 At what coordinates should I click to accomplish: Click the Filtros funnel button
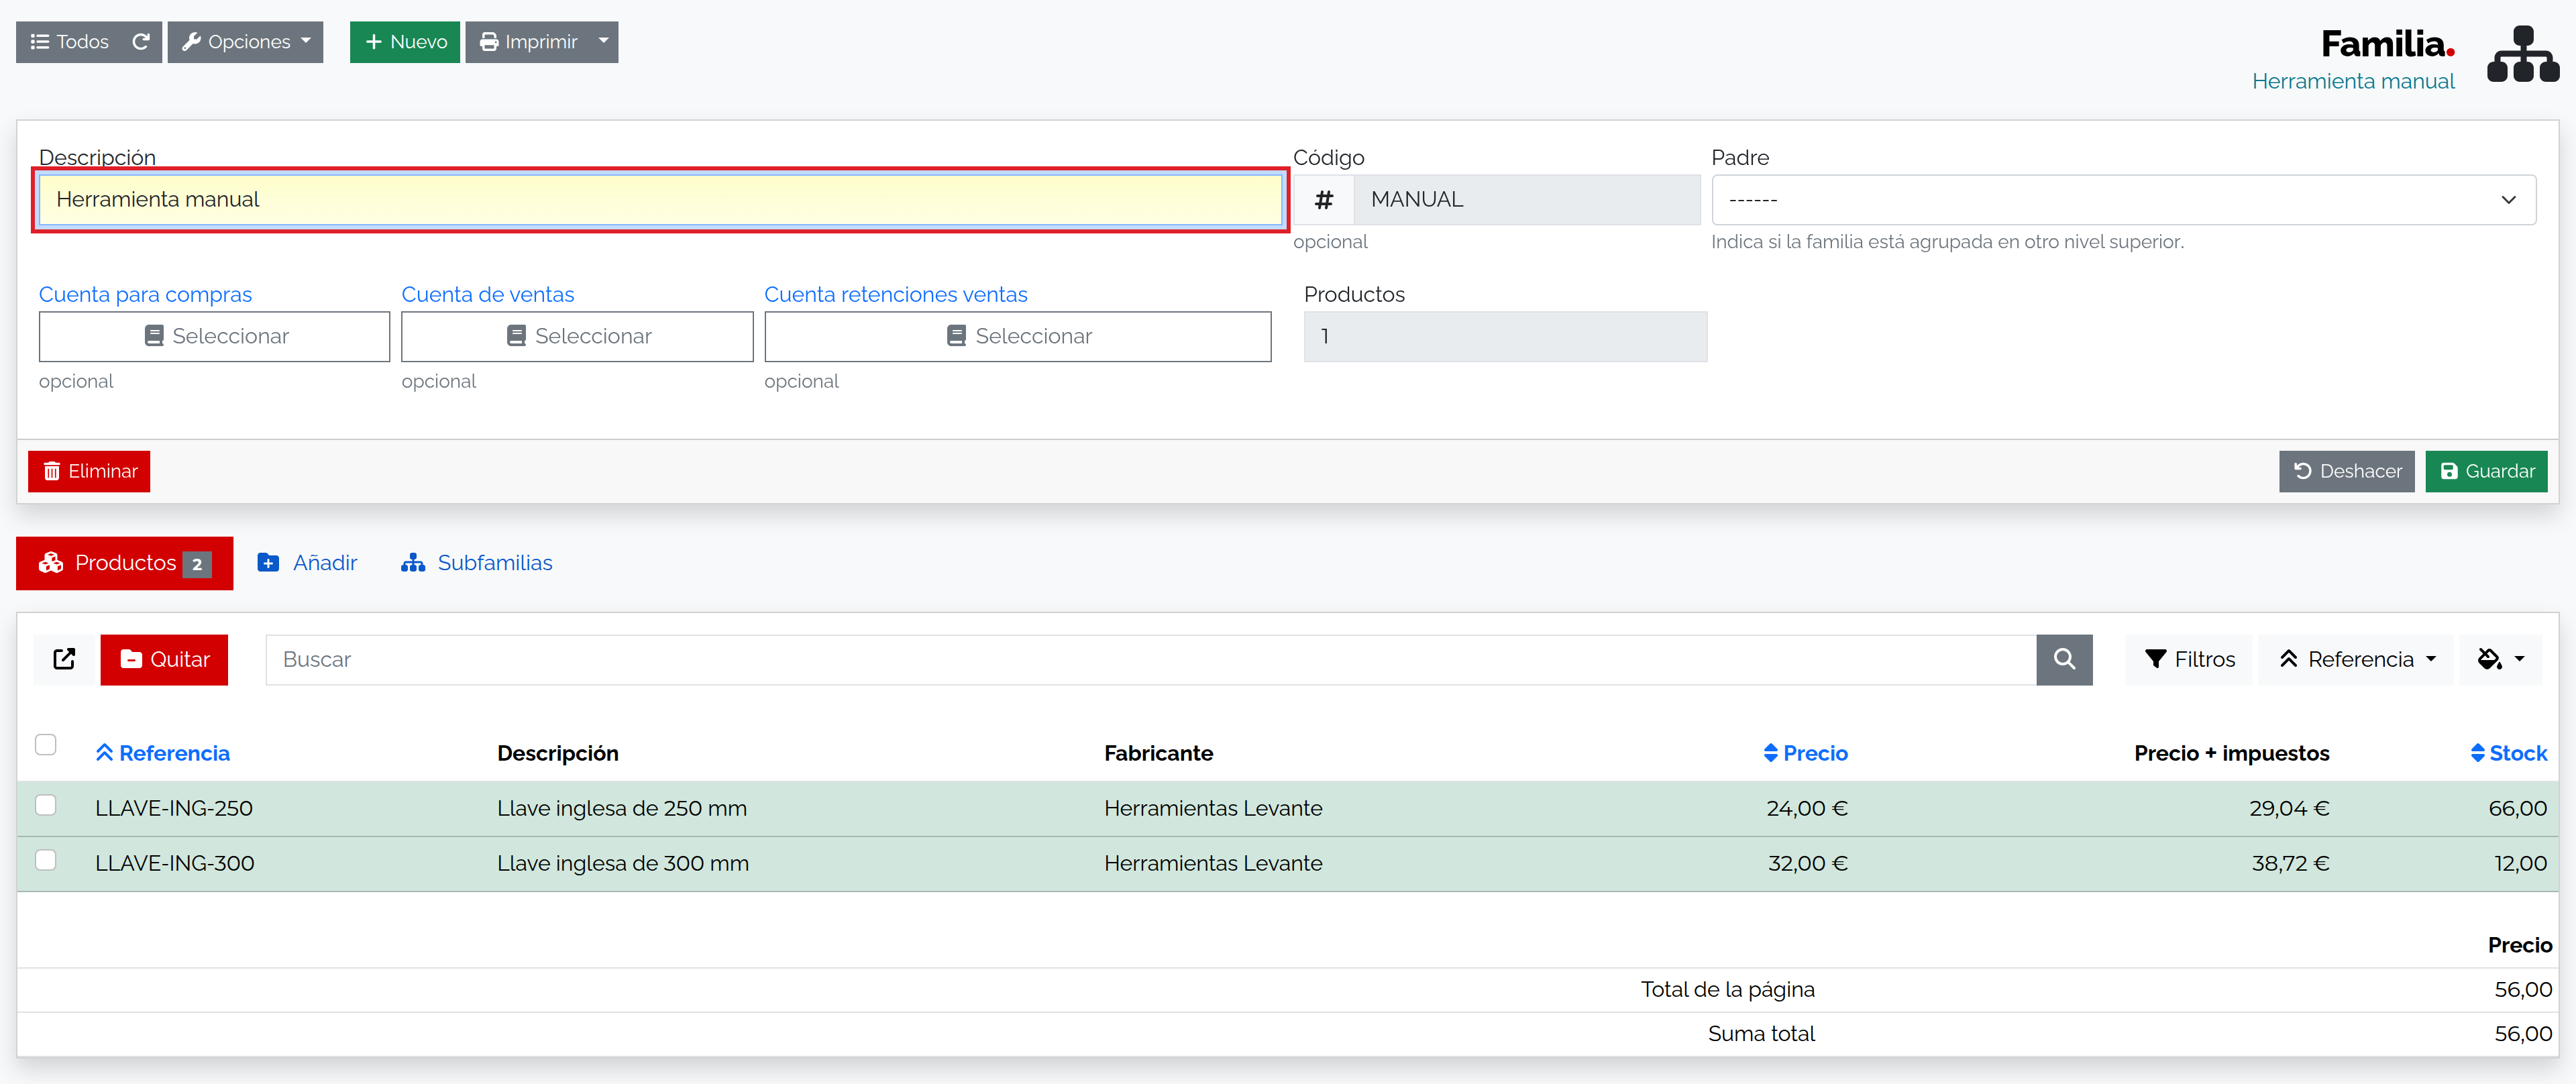coord(2189,659)
